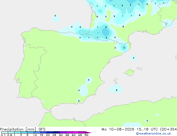Pick the 45–50 mm legend swatch

tap(82, 132)
